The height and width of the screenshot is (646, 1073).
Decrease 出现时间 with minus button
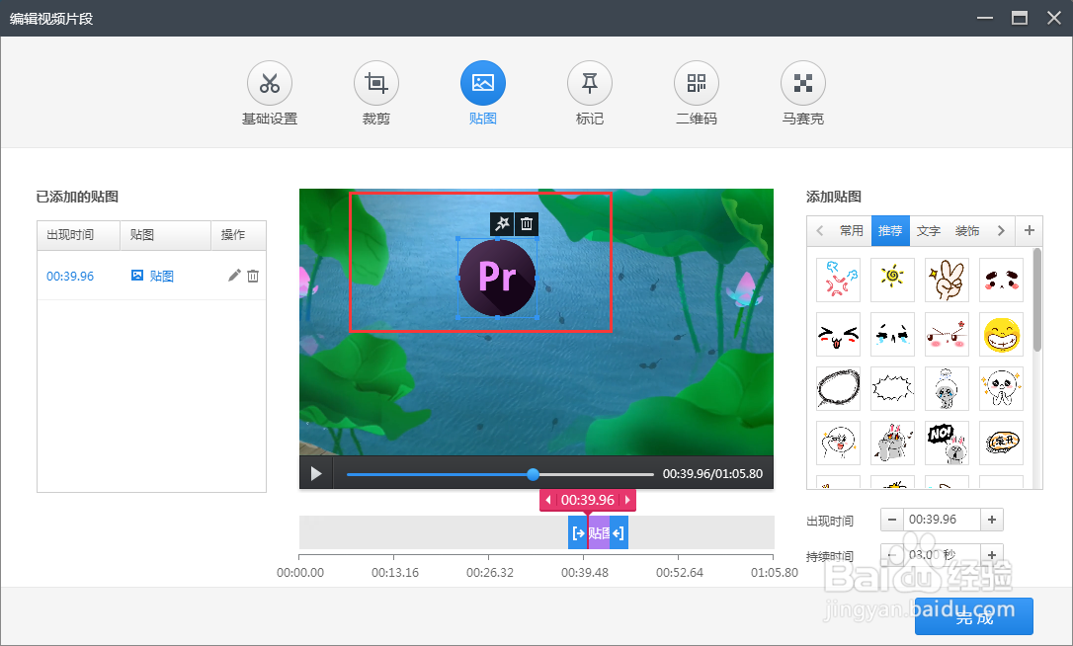coord(891,520)
